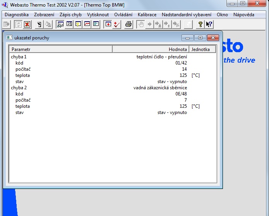
Task: Click the počítač label under chyba 2
Action: (23, 100)
